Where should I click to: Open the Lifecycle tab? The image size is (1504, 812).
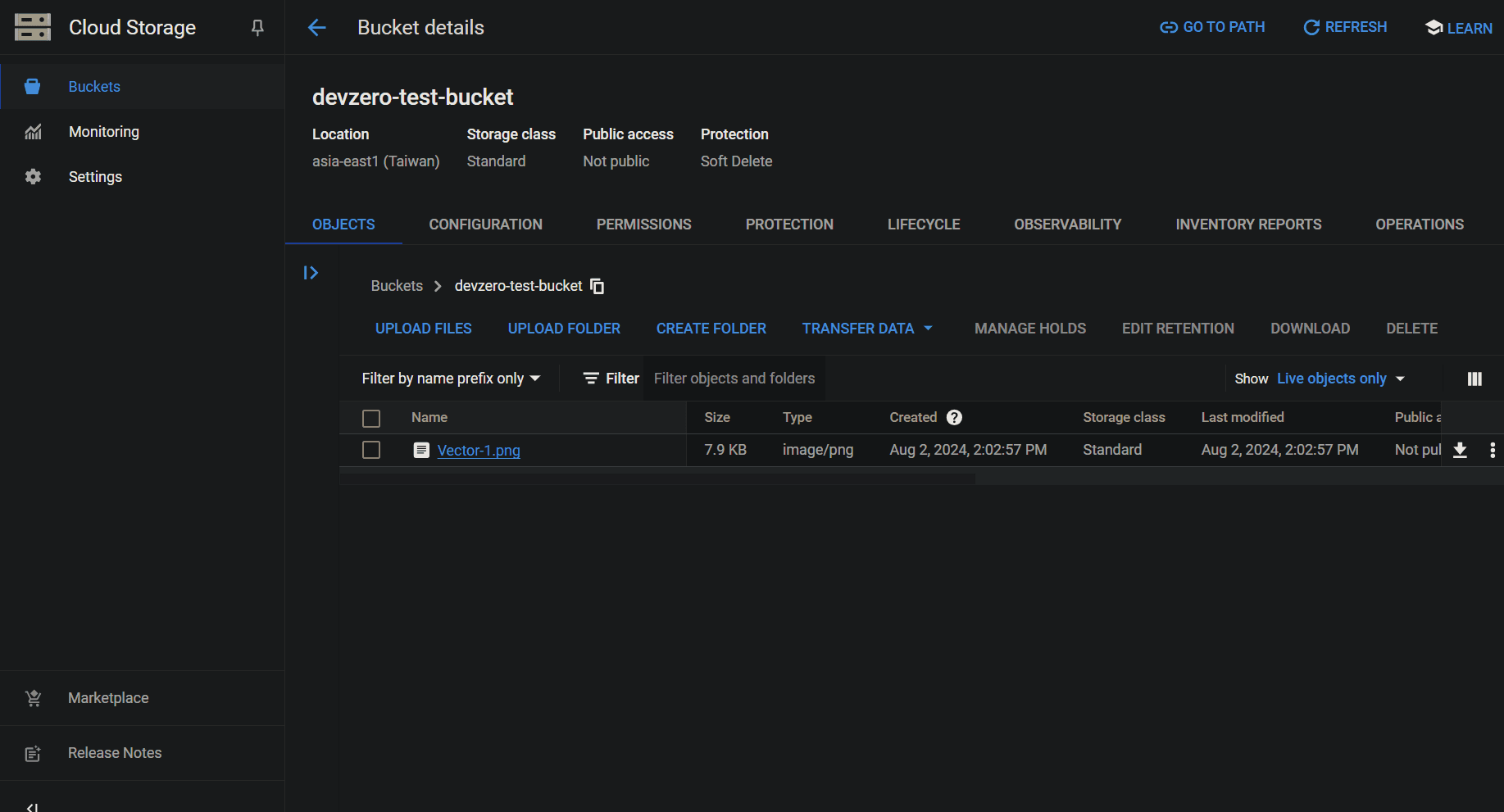pos(923,225)
